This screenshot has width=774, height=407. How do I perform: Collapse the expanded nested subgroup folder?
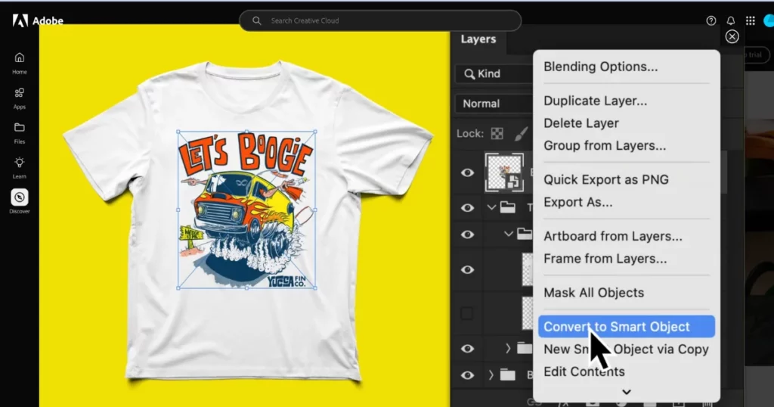point(509,234)
